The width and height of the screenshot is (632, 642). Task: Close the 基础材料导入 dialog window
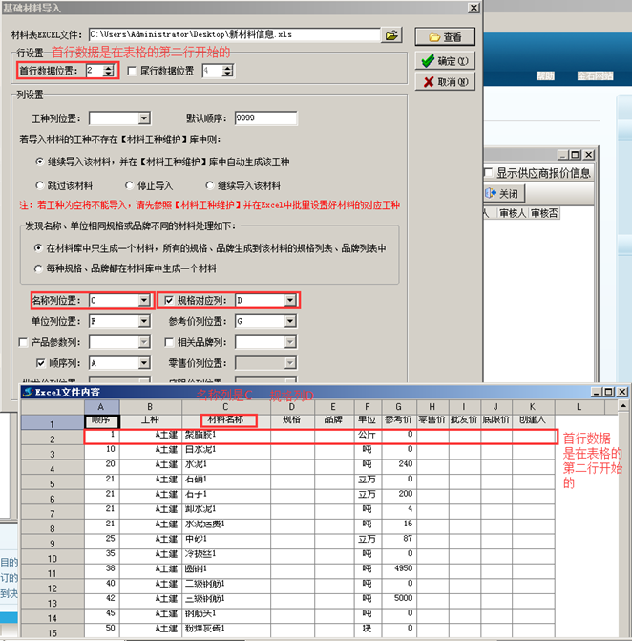(472, 7)
